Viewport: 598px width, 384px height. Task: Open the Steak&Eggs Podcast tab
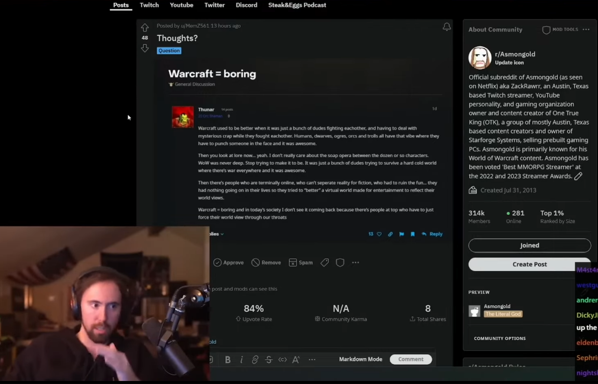(x=297, y=5)
